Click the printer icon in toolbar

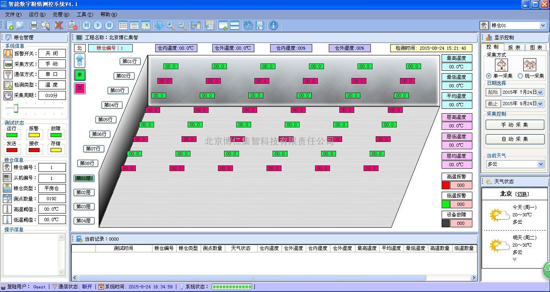34,25
